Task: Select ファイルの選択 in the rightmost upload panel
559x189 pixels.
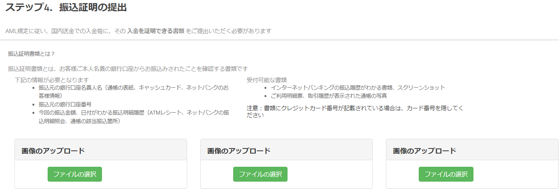Action: point(446,174)
